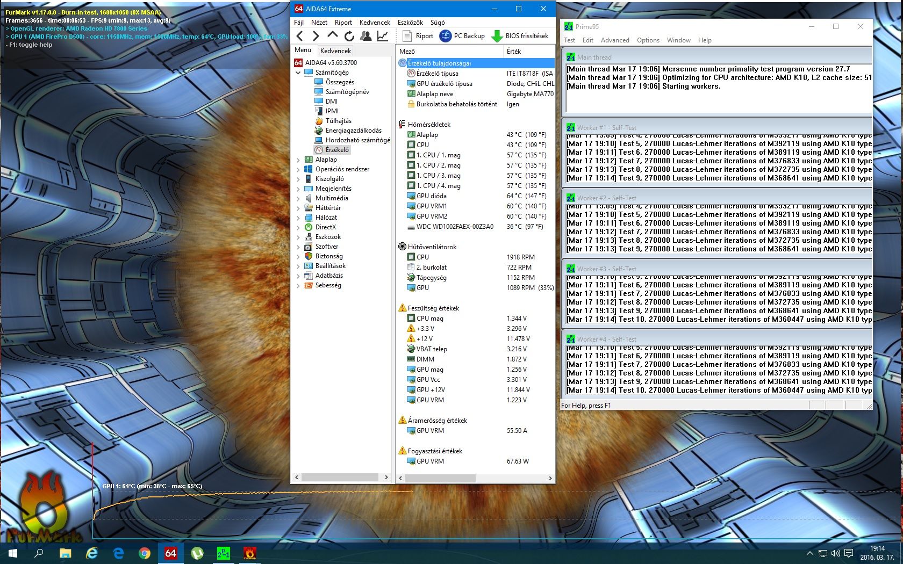This screenshot has height=564, width=903.
Task: Expand the DirectX tree node
Action: [298, 227]
